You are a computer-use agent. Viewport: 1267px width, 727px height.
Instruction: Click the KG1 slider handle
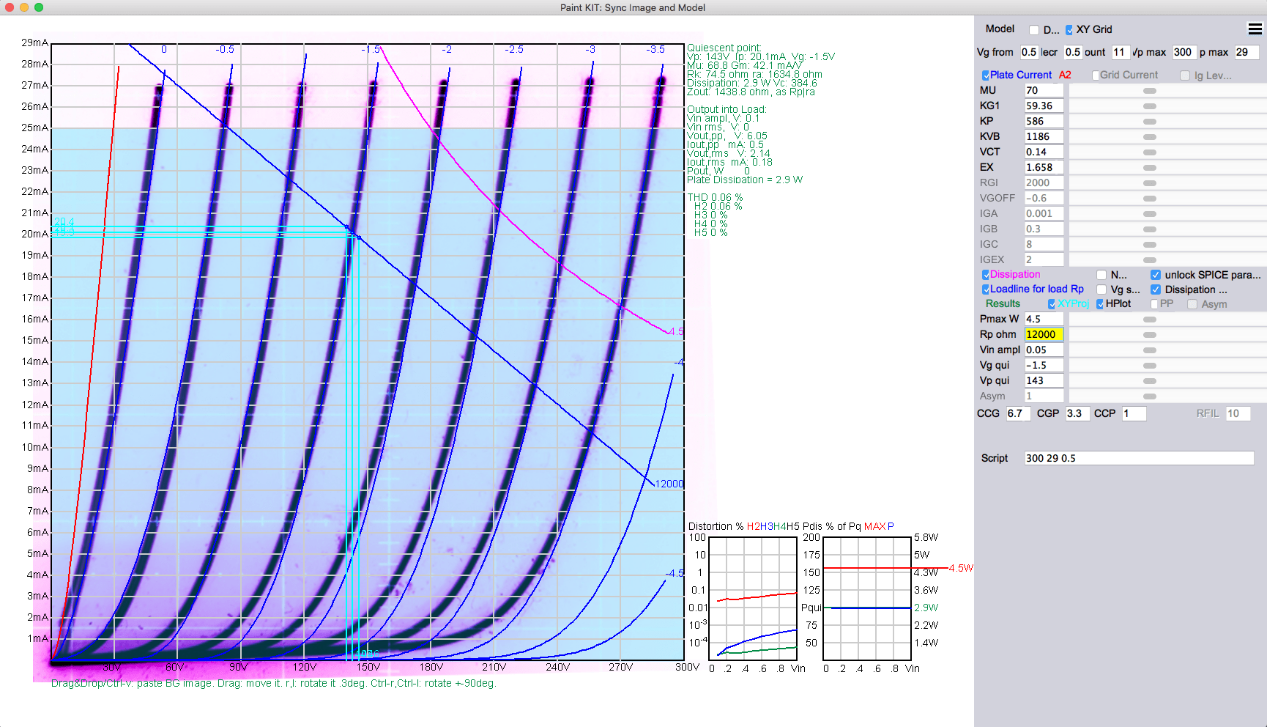tap(1150, 106)
